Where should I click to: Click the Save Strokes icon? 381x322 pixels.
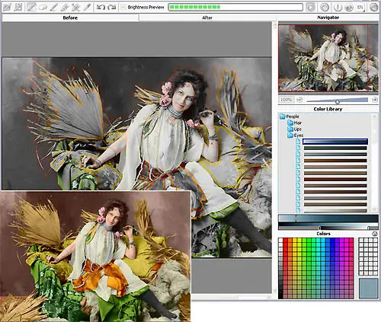18,7
